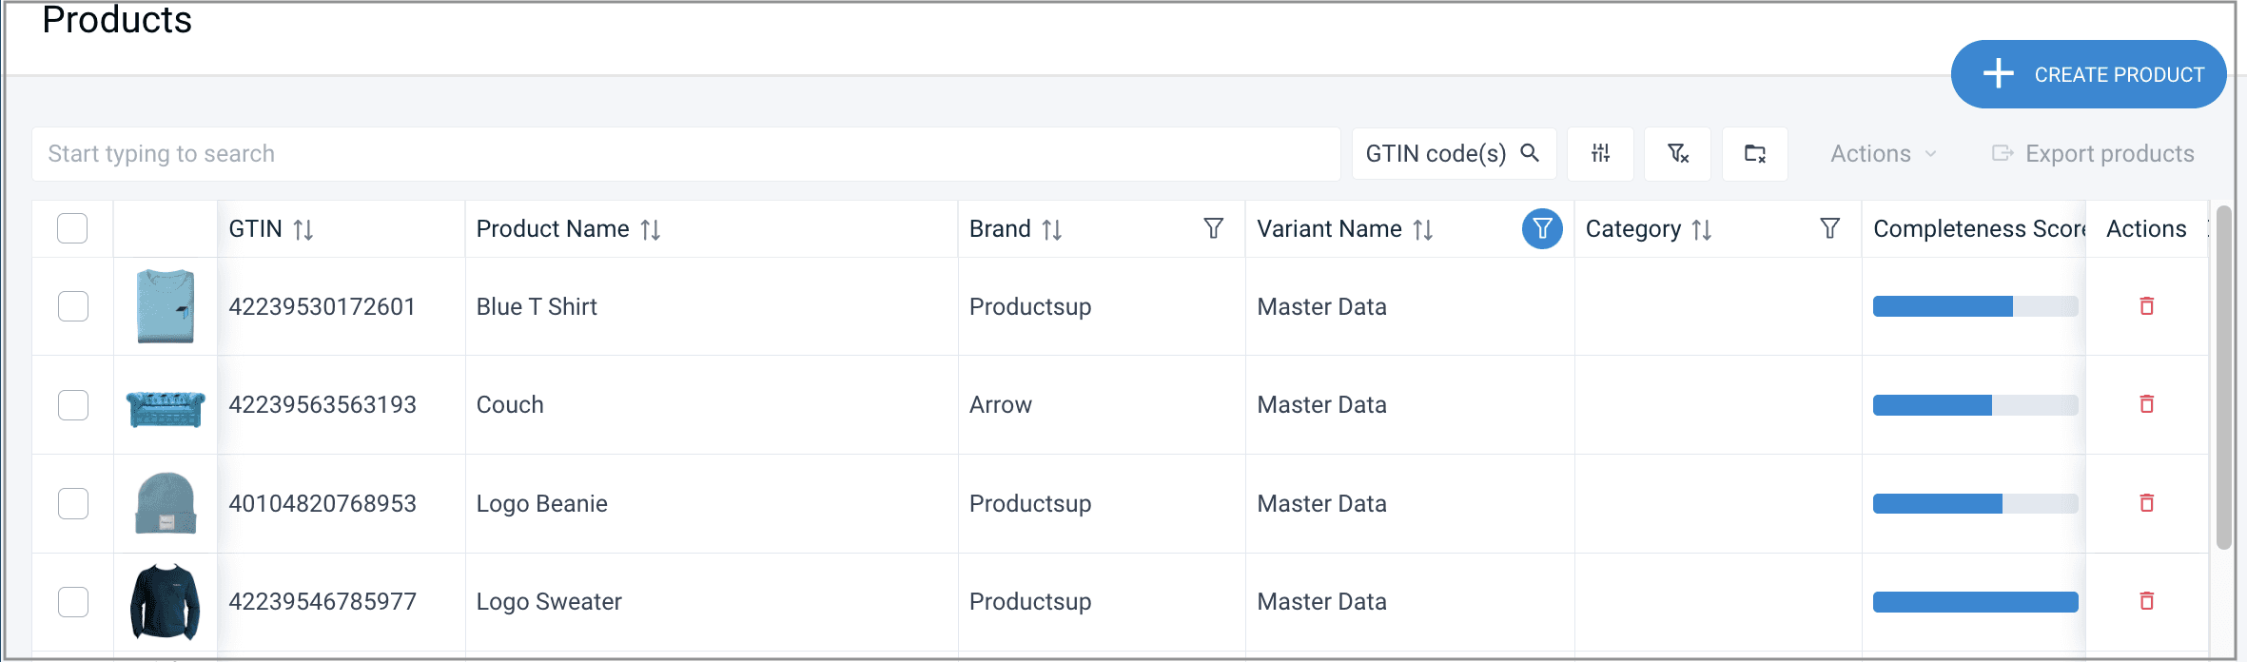Viewport: 2247px width, 662px height.
Task: Delete the Blue T Shirt product
Action: pos(2146,306)
